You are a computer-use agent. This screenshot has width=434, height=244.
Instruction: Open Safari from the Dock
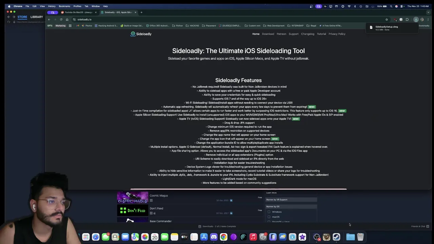click(96, 237)
